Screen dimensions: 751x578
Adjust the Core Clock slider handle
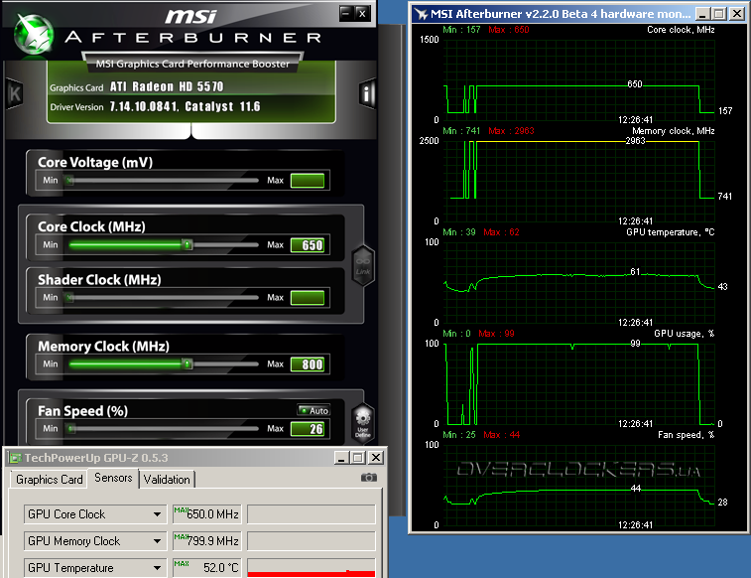(188, 245)
